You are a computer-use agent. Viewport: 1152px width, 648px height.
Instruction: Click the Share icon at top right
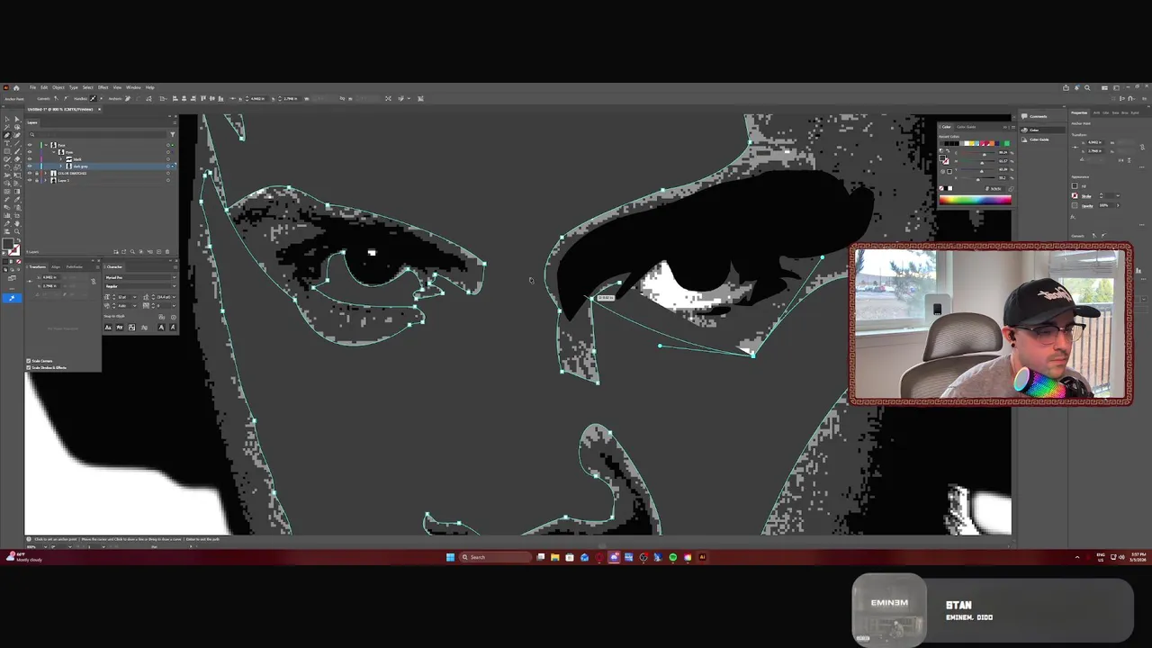[x=1066, y=87]
